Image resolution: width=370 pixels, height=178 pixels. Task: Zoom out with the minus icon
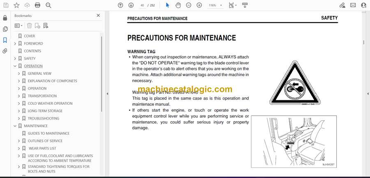[189, 5]
